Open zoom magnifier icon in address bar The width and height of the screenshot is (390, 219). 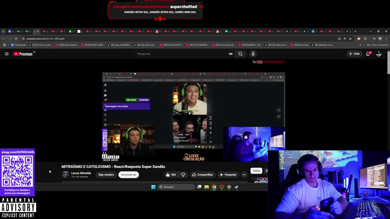pos(345,39)
